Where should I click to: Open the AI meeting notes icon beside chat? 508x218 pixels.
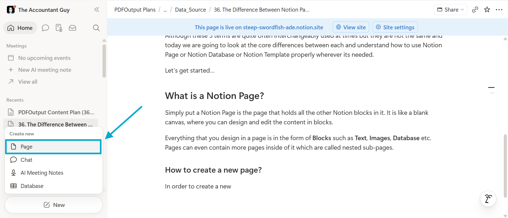click(59, 28)
